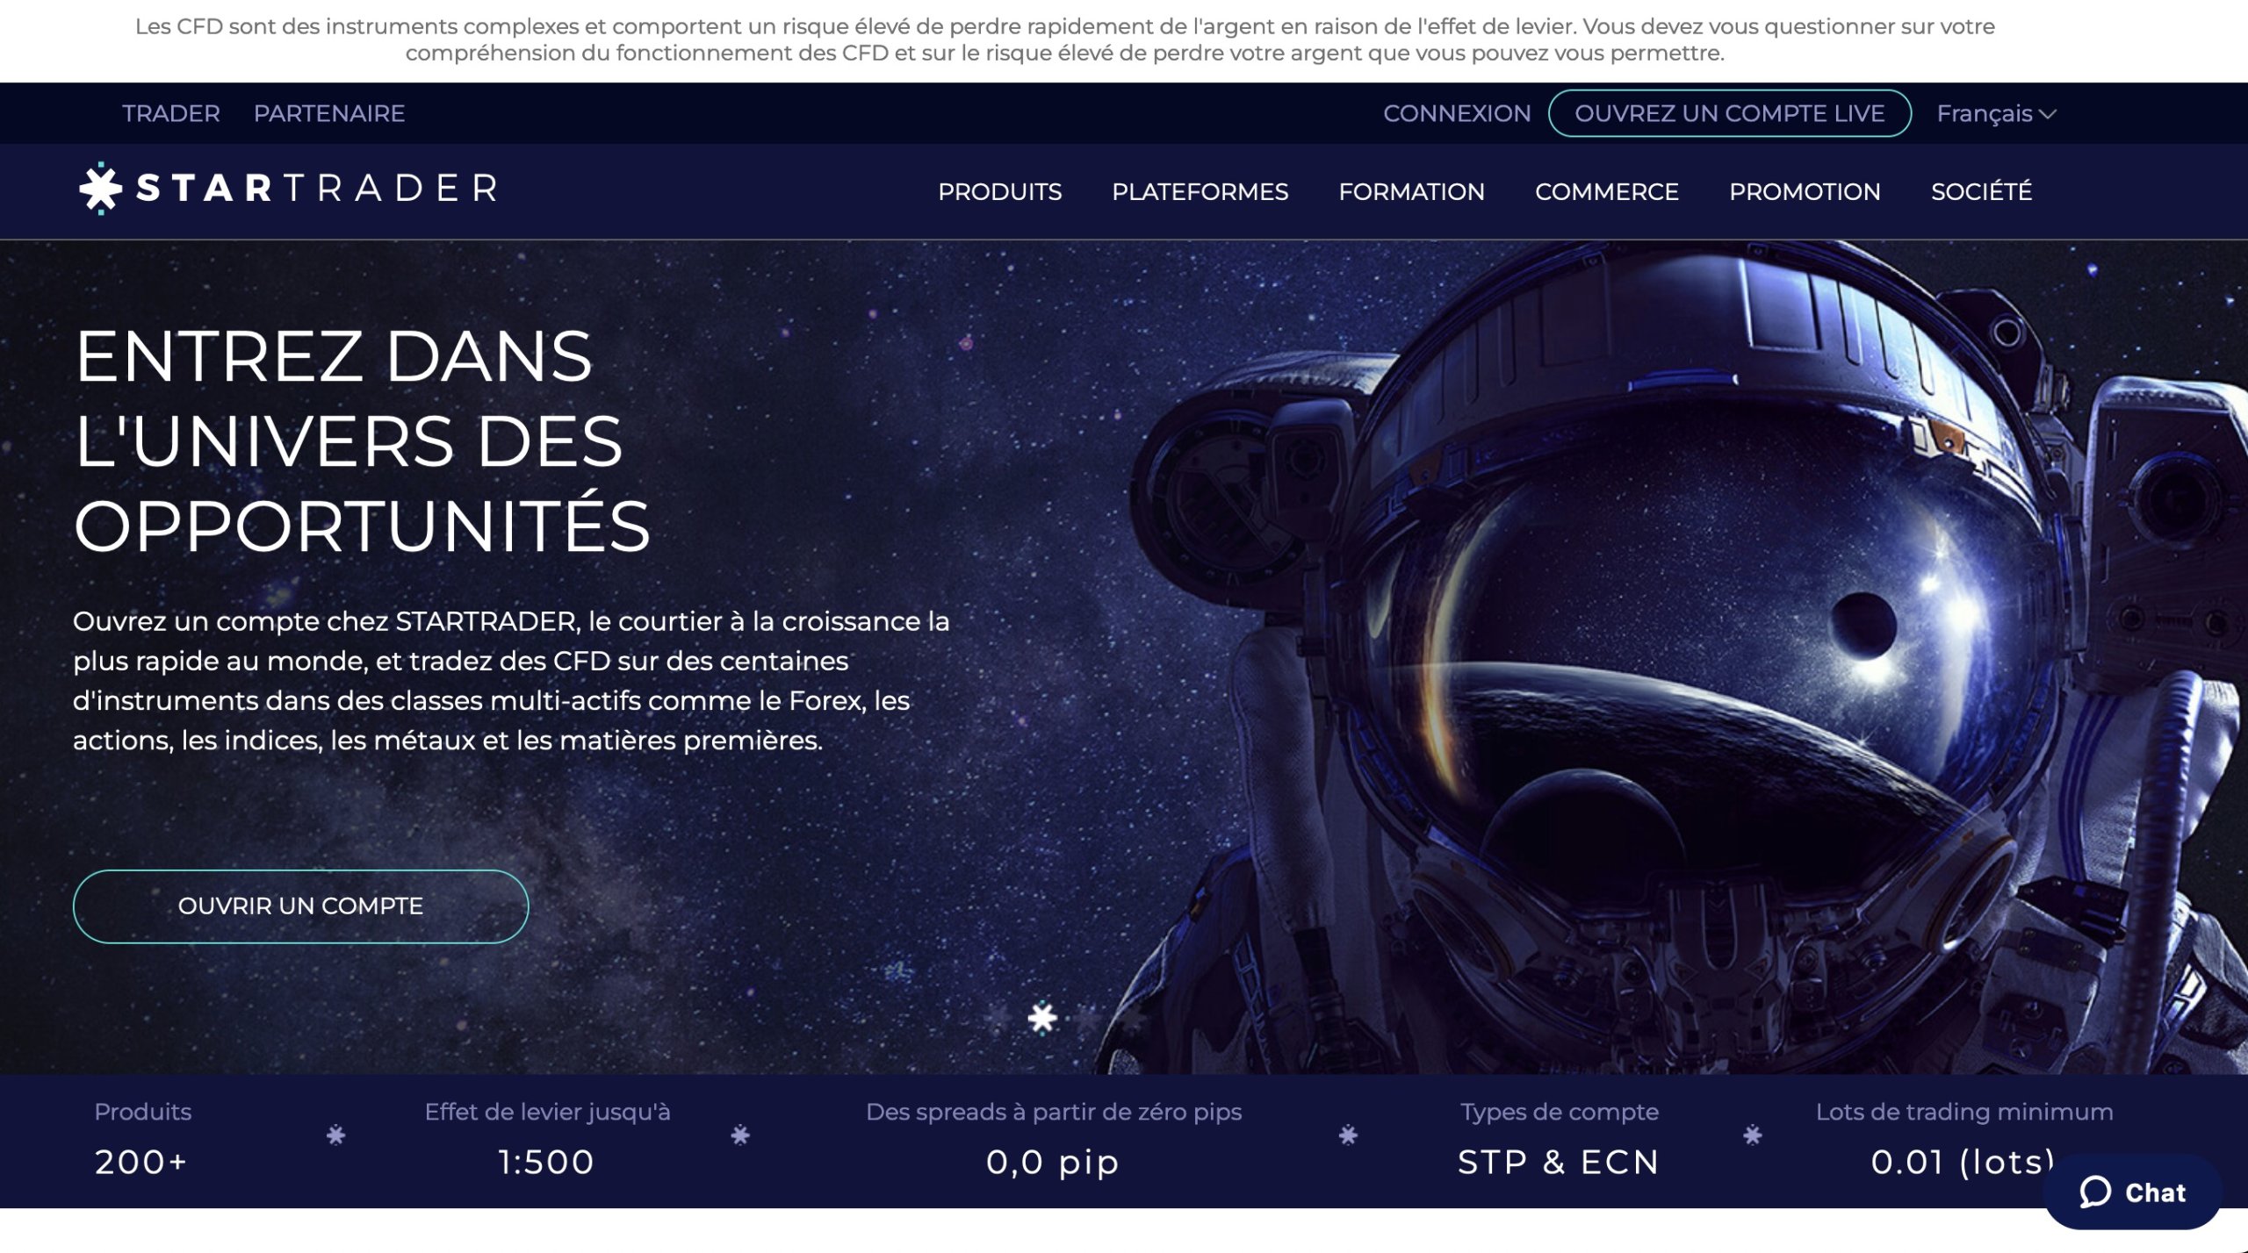This screenshot has width=2248, height=1253.
Task: Click the paragraph starting 'Ouvrez un compte chez'
Action: click(x=511, y=681)
